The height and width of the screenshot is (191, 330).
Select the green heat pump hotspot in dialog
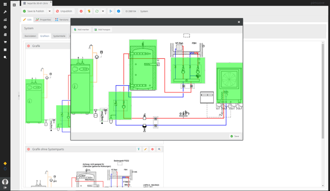pyautogui.click(x=229, y=83)
